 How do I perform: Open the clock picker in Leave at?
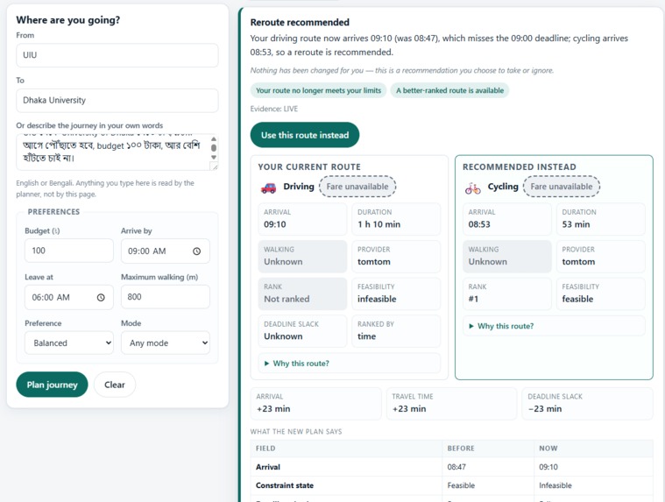(101, 298)
